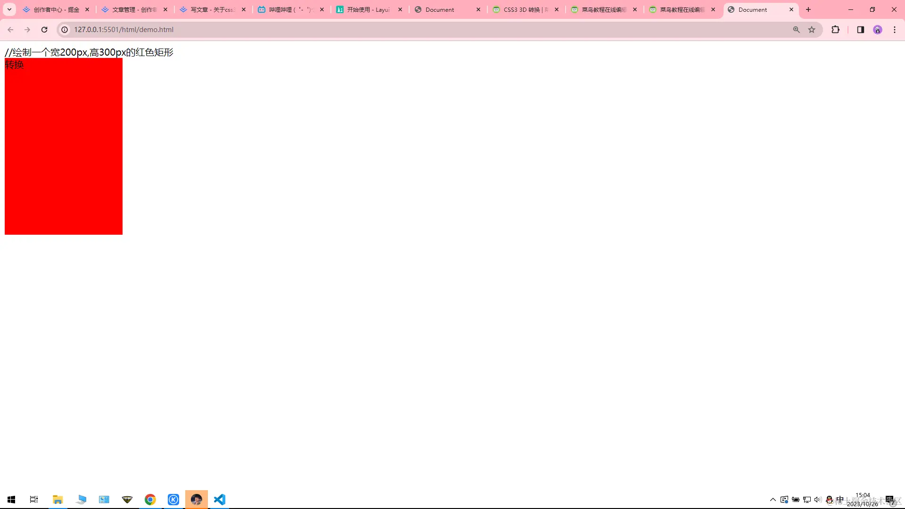
Task: Open Chrome three-dot menu
Action: pyautogui.click(x=895, y=30)
